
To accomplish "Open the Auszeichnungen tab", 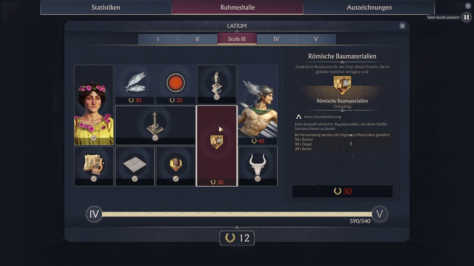I will [369, 7].
